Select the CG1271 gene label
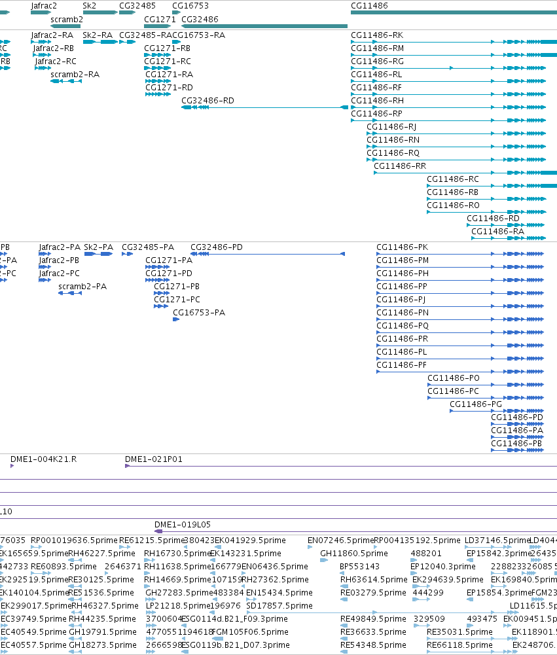 pos(160,20)
